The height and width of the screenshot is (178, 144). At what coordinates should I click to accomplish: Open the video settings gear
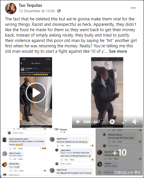112,122
